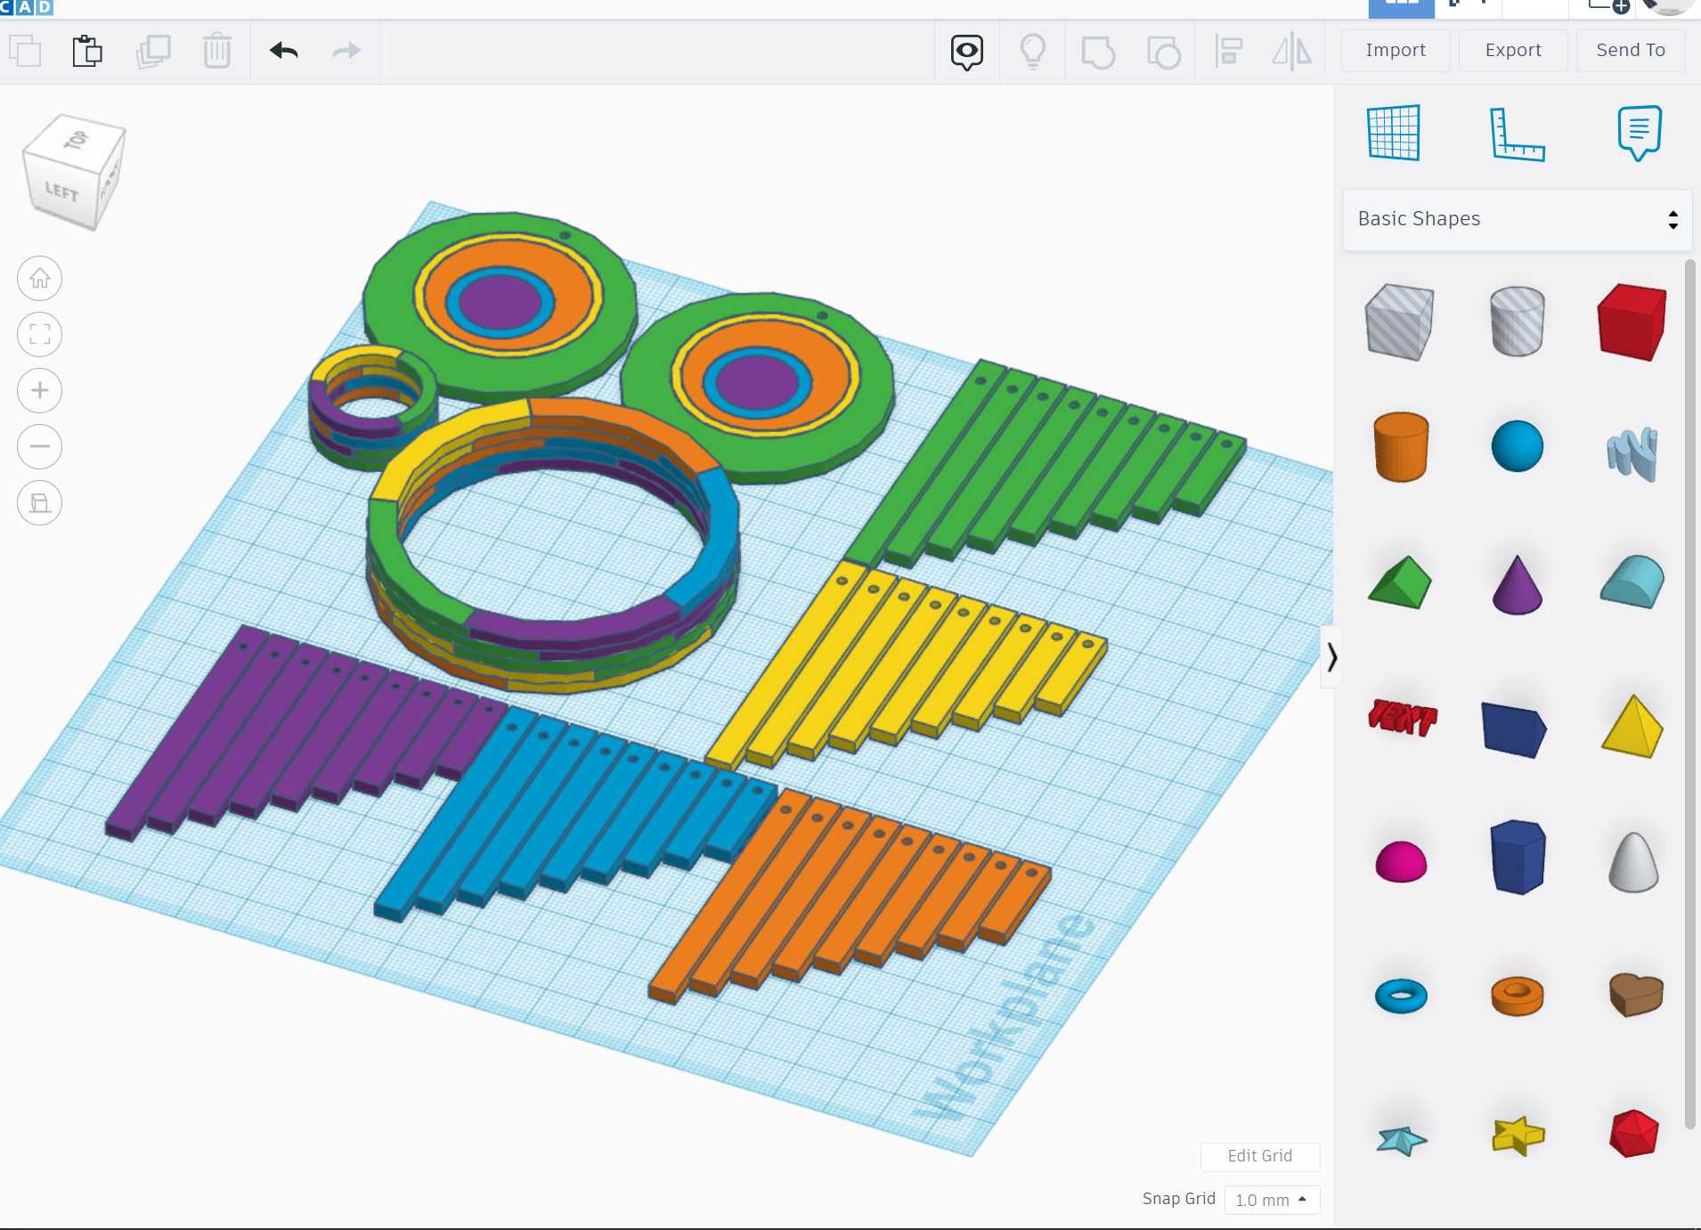Collapse the shapes panel with chevron
1701x1230 pixels.
click(1331, 657)
